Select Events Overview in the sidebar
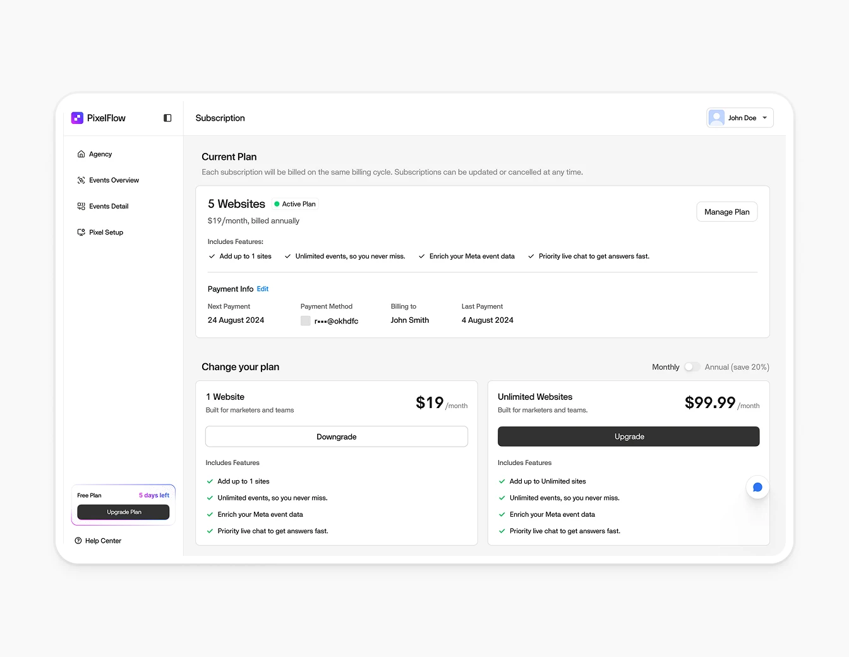The width and height of the screenshot is (849, 657). point(115,180)
